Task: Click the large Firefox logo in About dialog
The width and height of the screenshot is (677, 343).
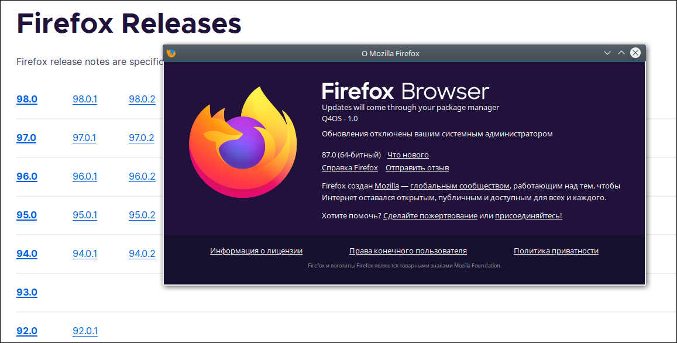Action: point(243,142)
